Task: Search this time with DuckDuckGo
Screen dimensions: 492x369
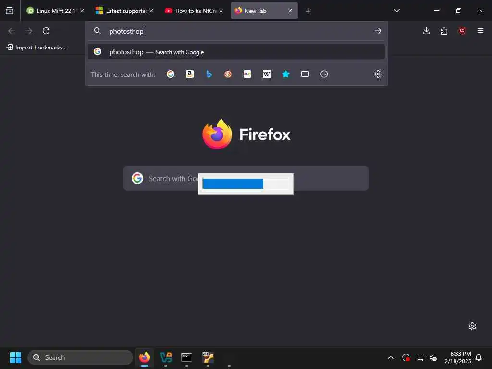Action: coord(228,74)
